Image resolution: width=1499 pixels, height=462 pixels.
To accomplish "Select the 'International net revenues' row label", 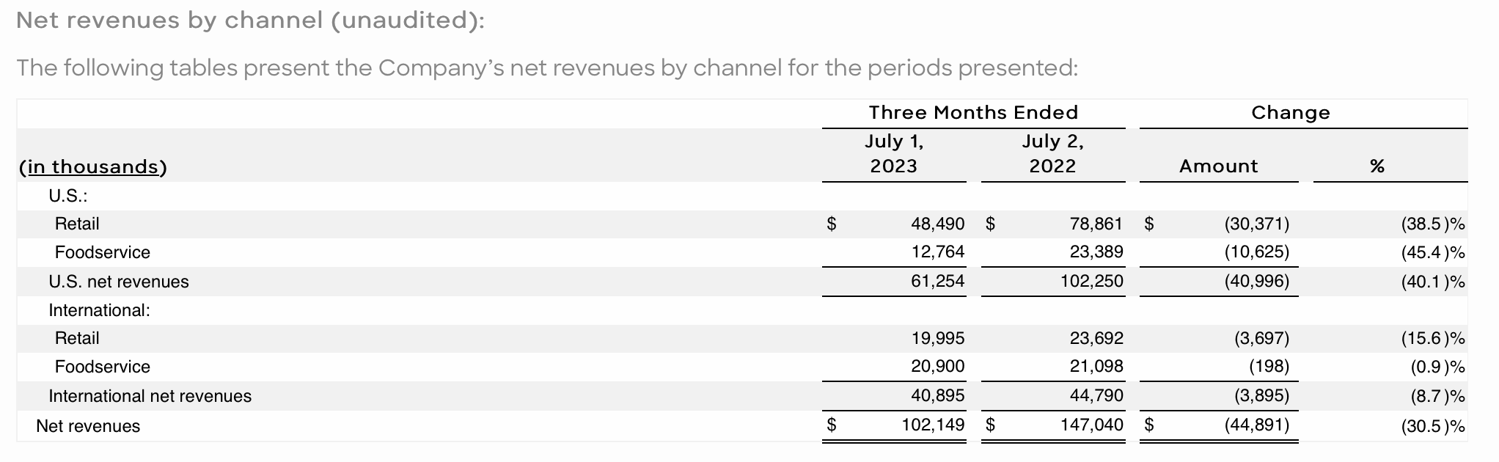I will coord(150,396).
